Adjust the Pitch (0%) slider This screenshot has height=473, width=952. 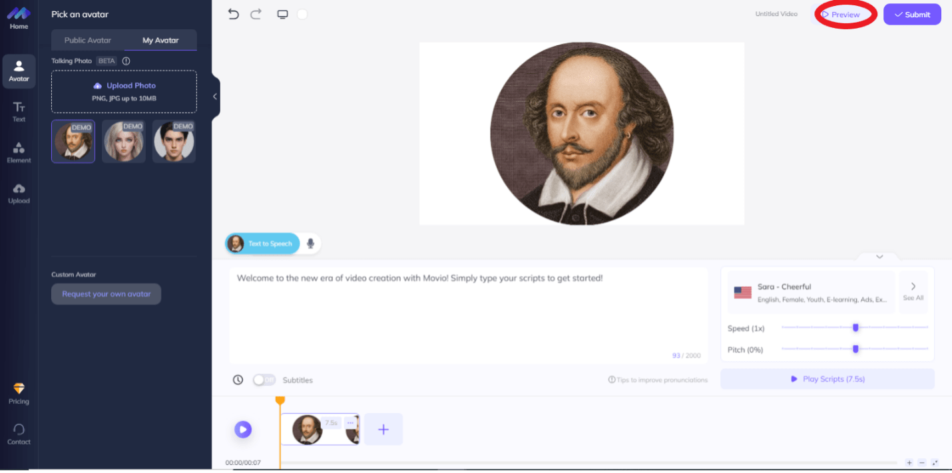[x=855, y=349]
